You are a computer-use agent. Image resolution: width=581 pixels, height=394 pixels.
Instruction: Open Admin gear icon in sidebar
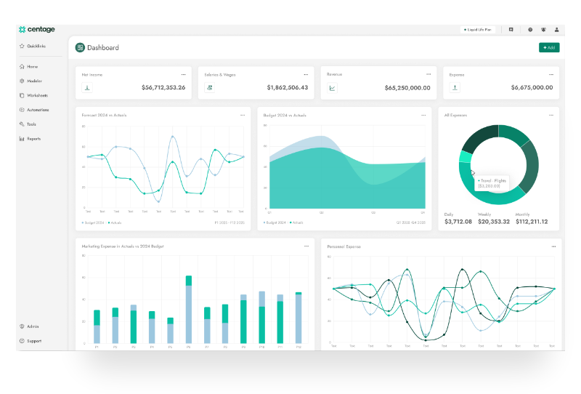(22, 326)
